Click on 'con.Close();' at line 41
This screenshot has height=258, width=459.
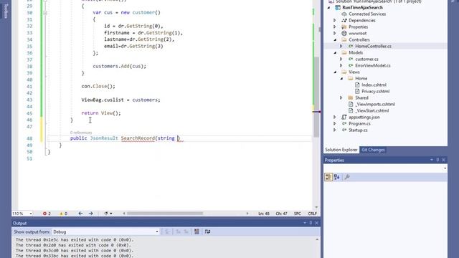click(x=98, y=86)
